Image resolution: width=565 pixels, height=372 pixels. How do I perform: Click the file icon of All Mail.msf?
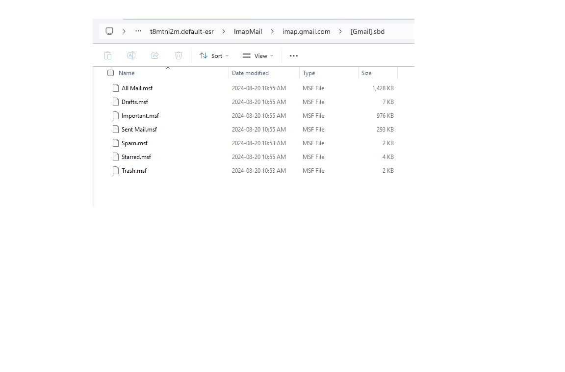point(116,88)
